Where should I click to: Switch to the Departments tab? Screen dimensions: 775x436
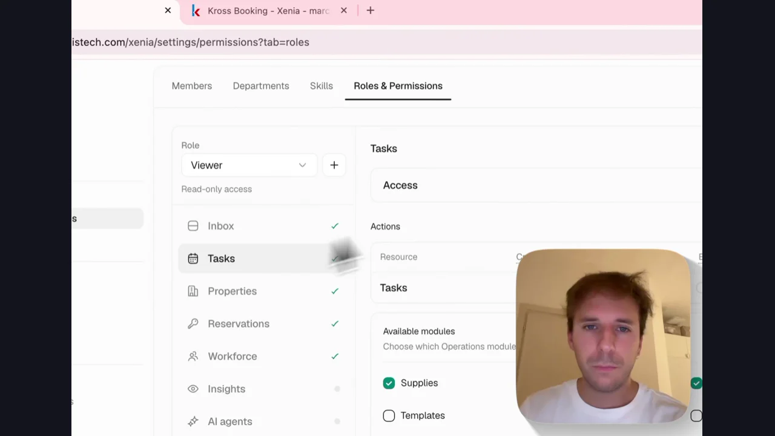pos(261,86)
